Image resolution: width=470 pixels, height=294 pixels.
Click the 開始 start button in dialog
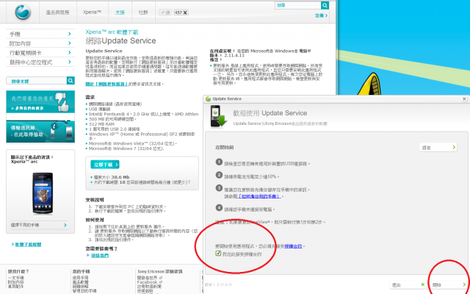coord(449,284)
